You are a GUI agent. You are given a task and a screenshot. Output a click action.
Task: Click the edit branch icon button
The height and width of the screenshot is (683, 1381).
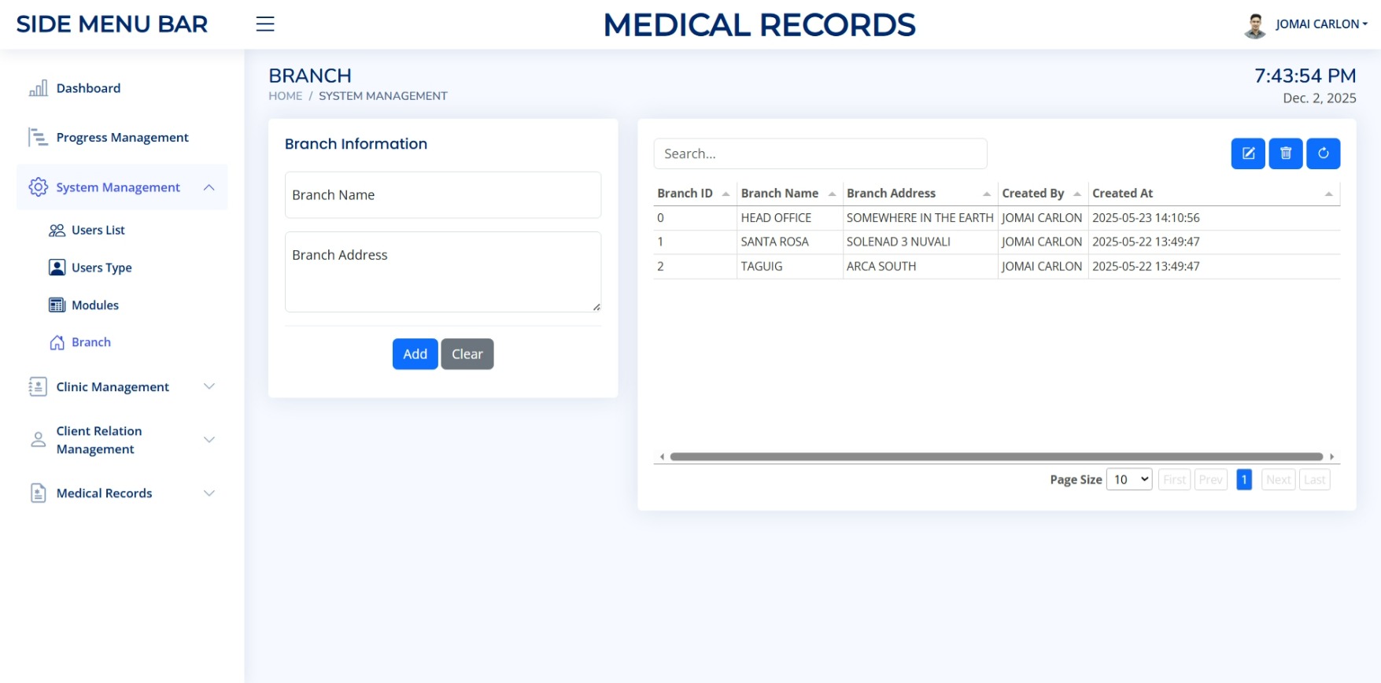1247,153
